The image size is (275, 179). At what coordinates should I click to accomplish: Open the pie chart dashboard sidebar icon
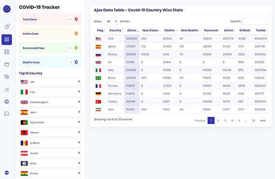7,27
